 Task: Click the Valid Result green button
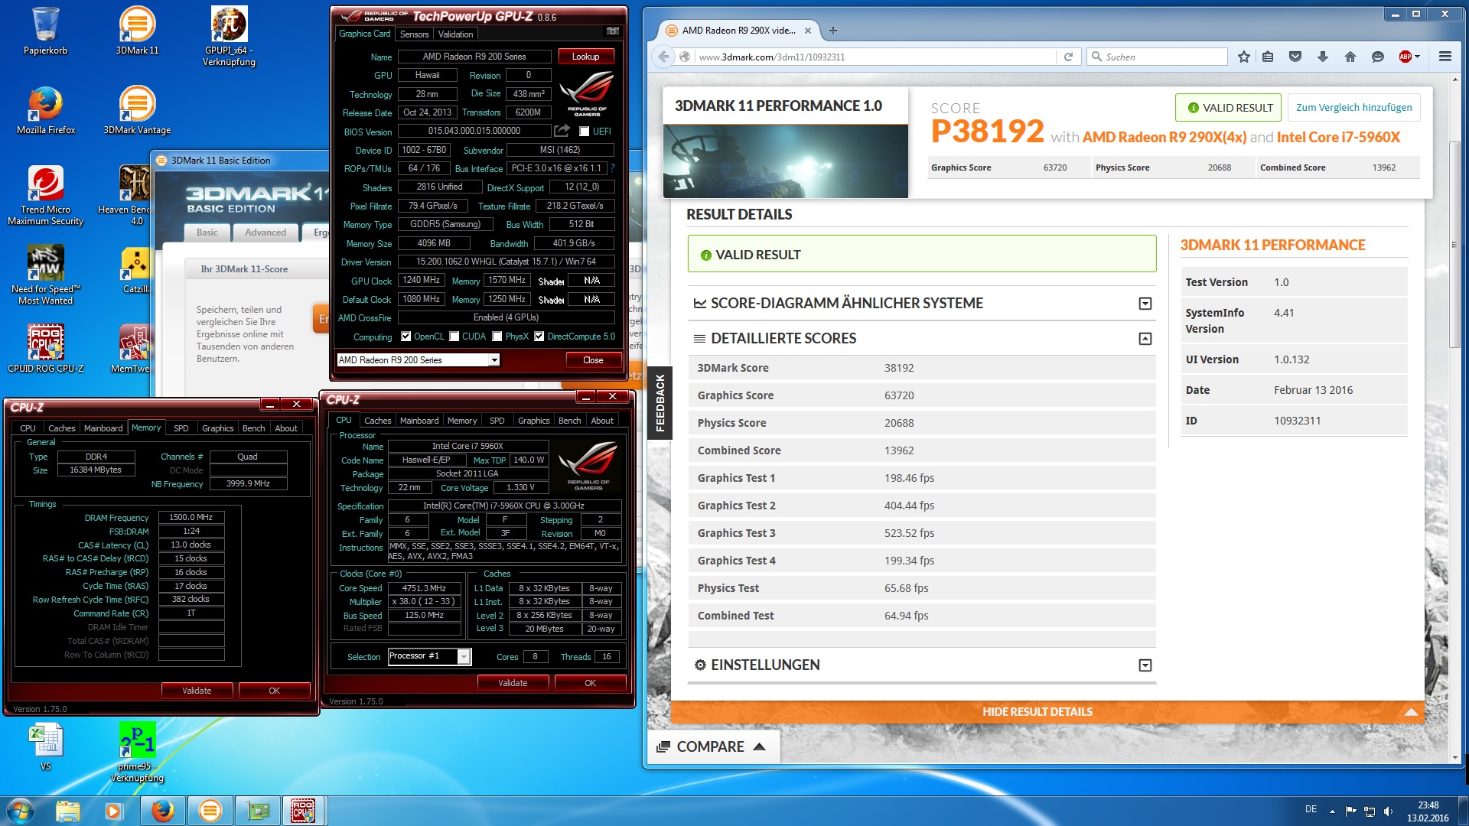pos(1229,108)
